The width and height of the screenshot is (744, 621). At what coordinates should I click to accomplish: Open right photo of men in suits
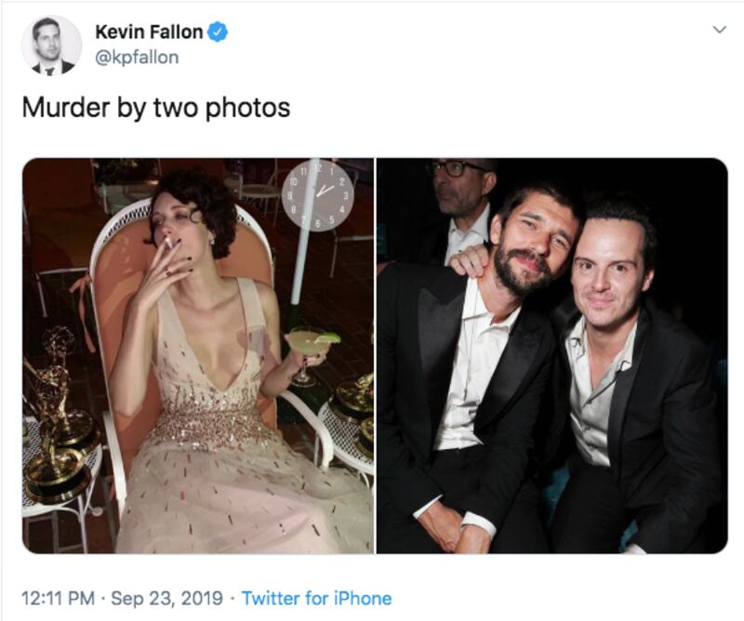(x=551, y=355)
